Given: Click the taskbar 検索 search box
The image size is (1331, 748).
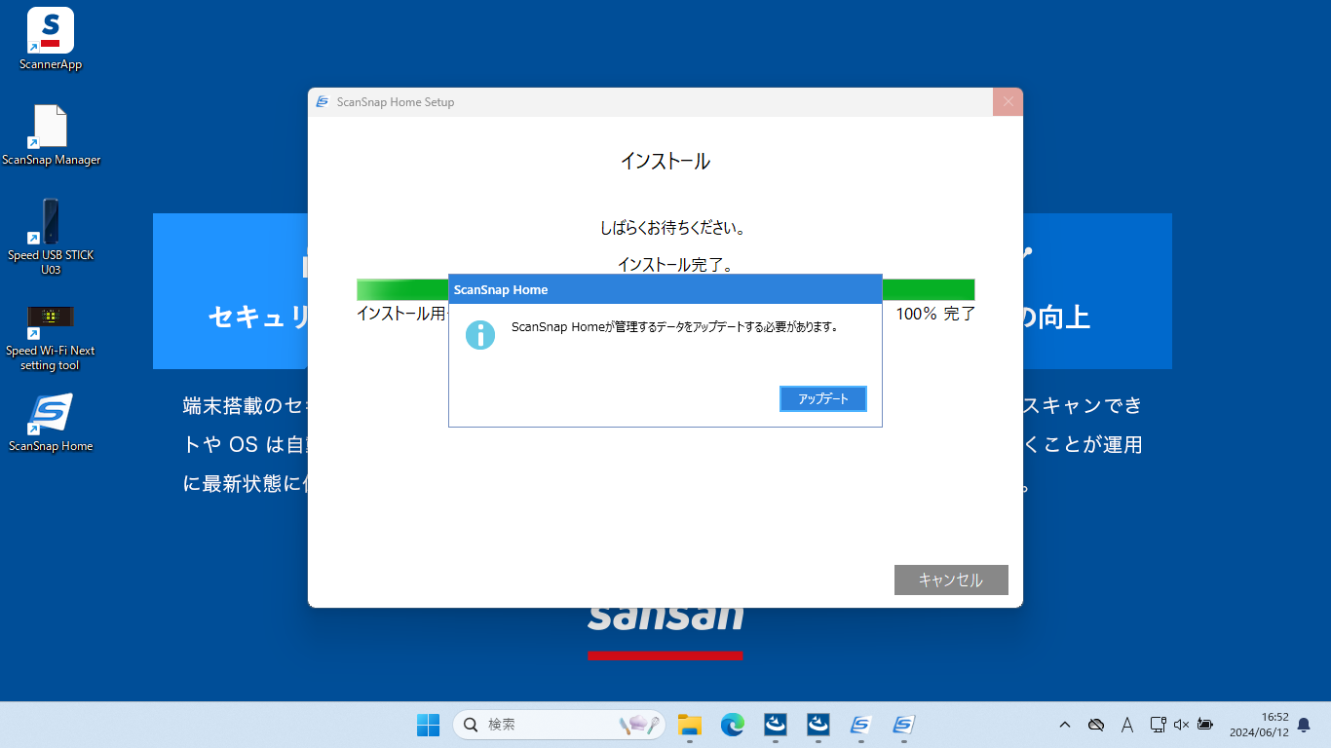Looking at the screenshot, I should 558,725.
